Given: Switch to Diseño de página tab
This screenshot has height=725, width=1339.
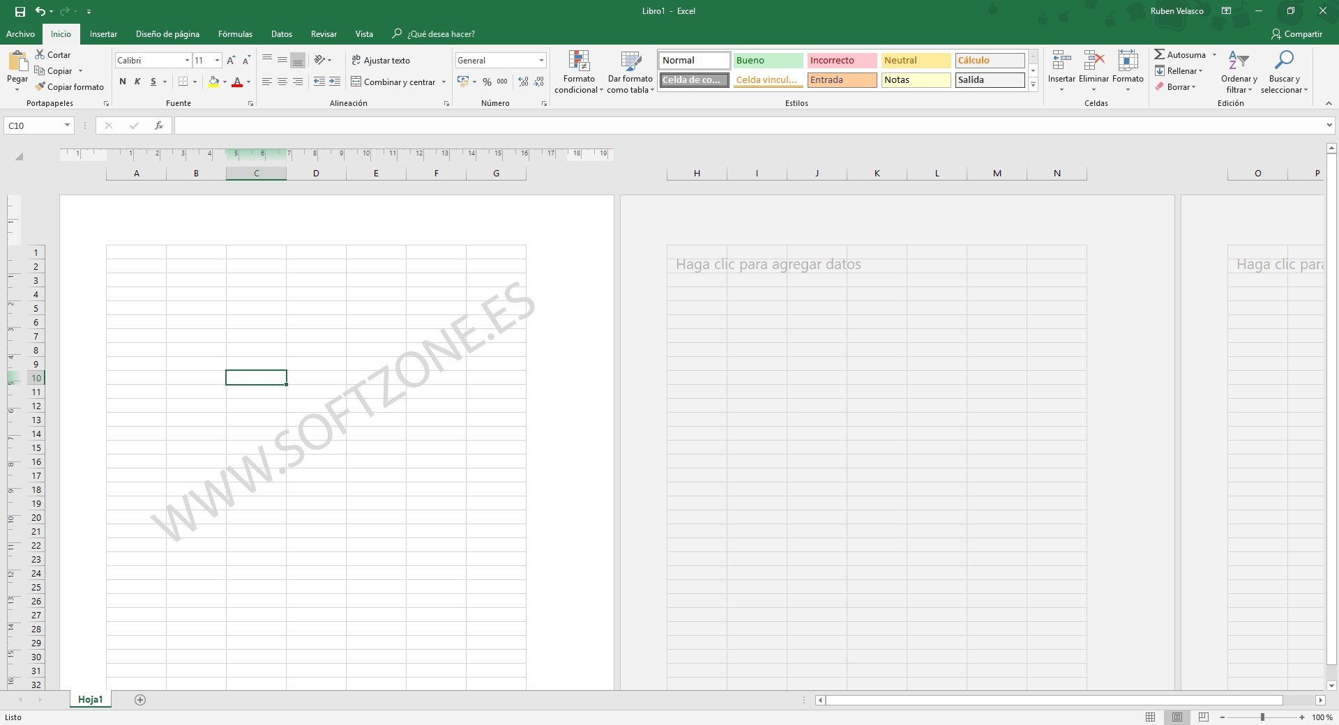Looking at the screenshot, I should (167, 34).
